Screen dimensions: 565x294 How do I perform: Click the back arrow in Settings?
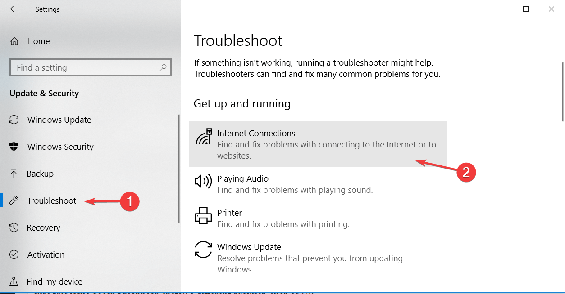pos(14,9)
